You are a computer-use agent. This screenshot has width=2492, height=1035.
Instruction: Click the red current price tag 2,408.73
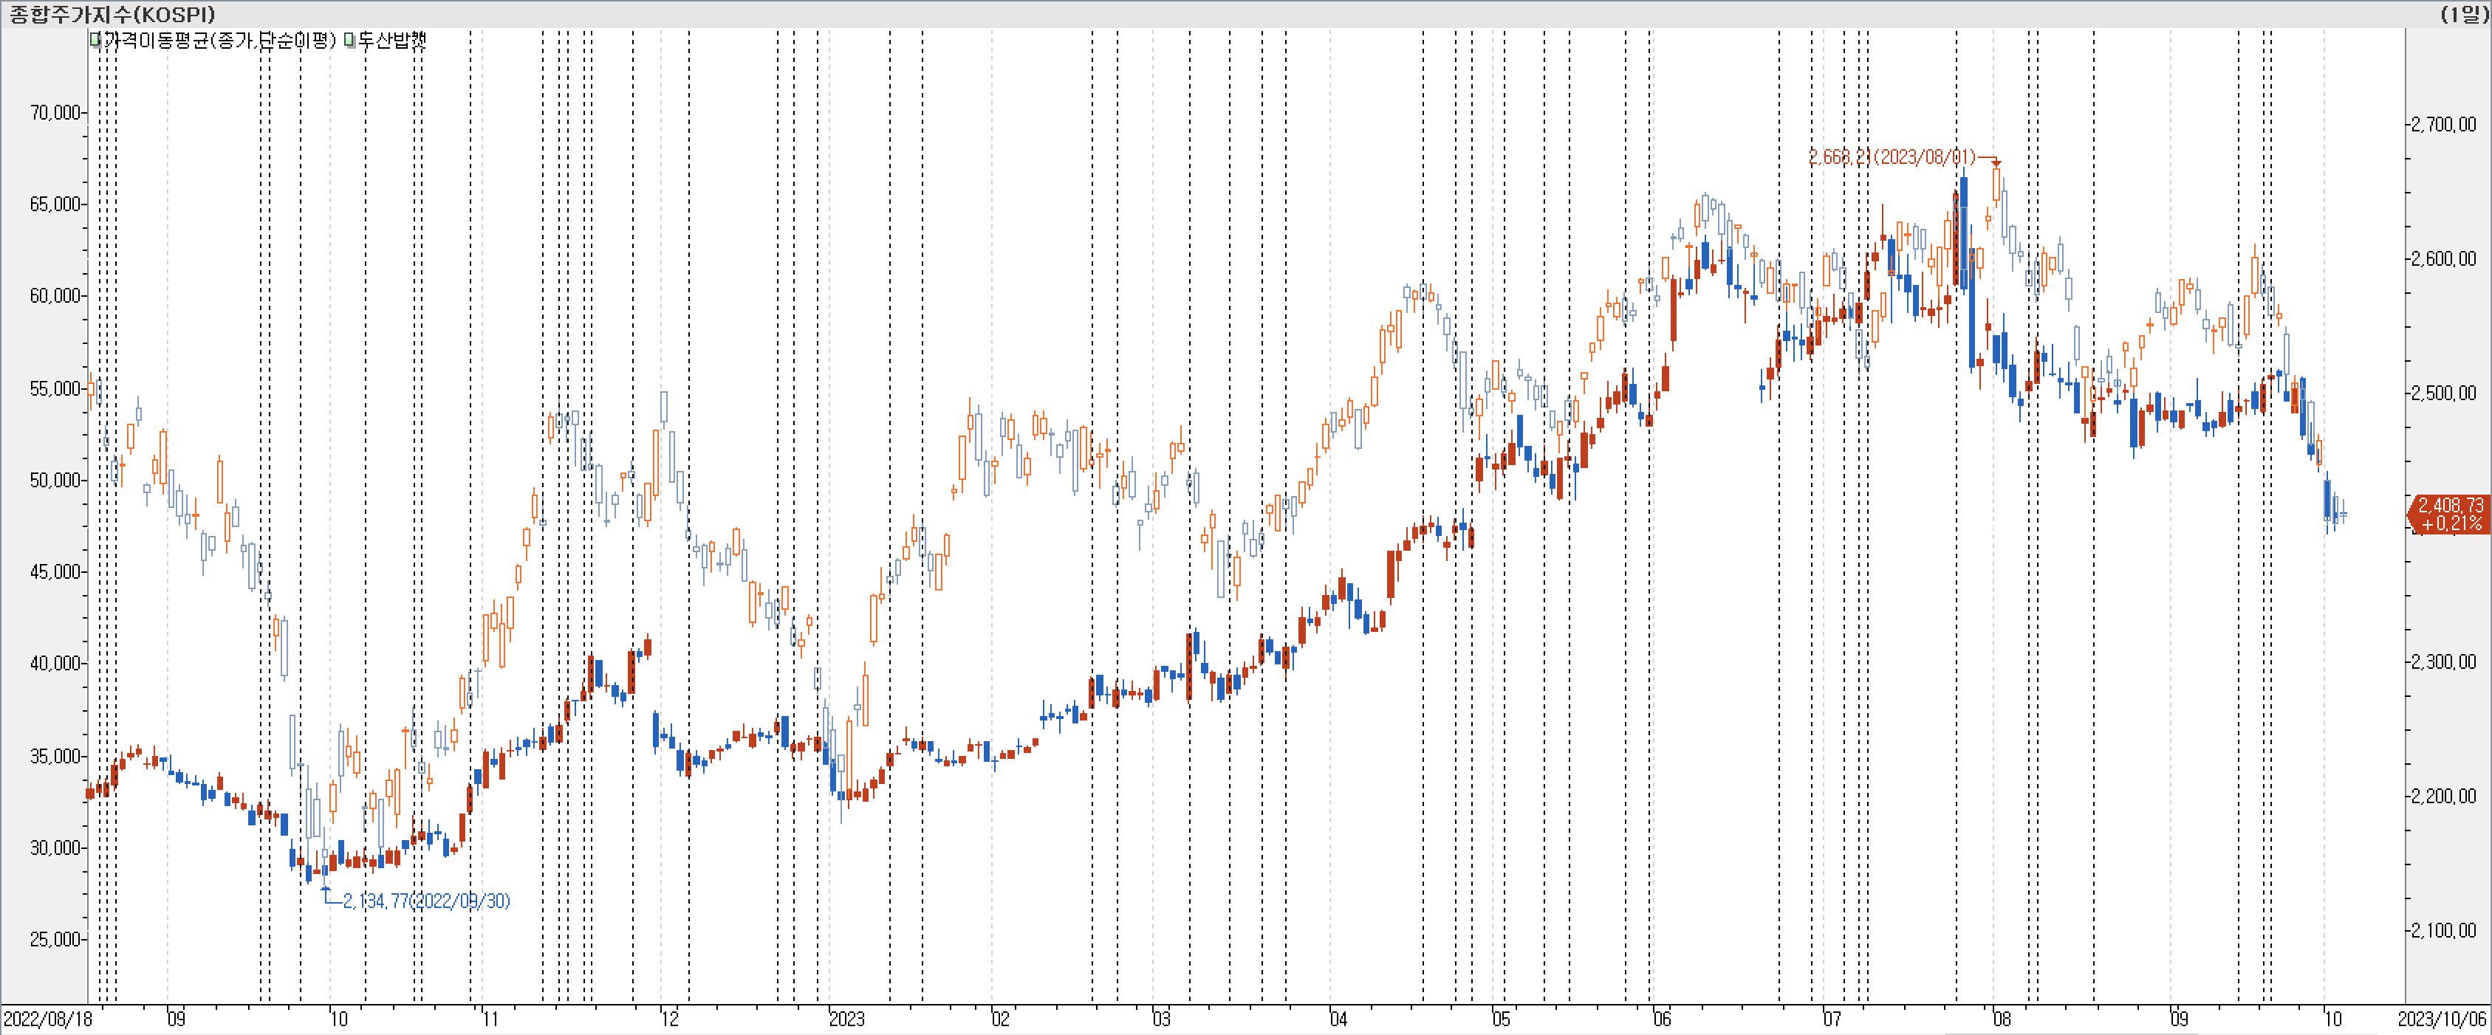point(2449,515)
